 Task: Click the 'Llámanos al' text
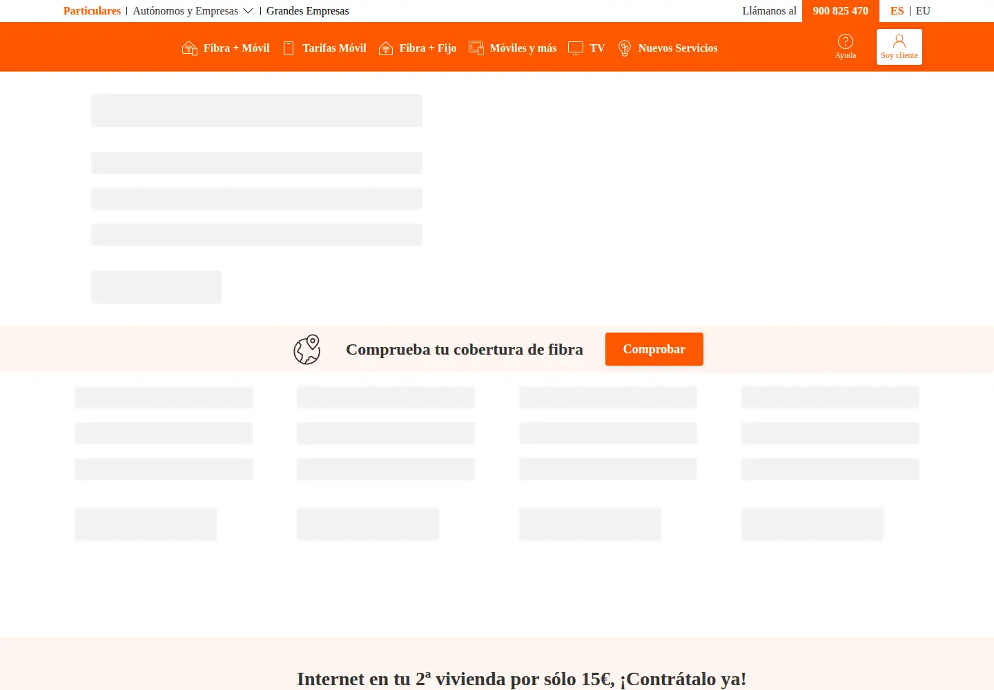(x=769, y=11)
